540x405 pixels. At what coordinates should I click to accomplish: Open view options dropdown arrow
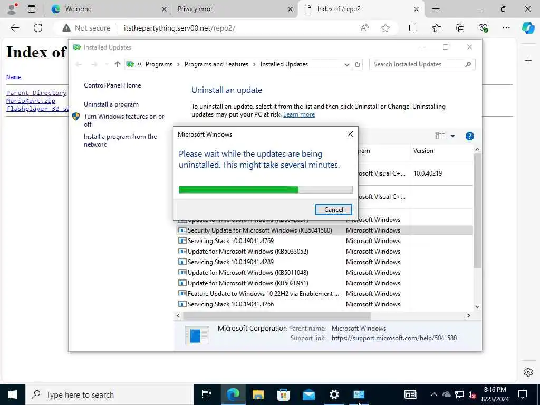pos(452,136)
